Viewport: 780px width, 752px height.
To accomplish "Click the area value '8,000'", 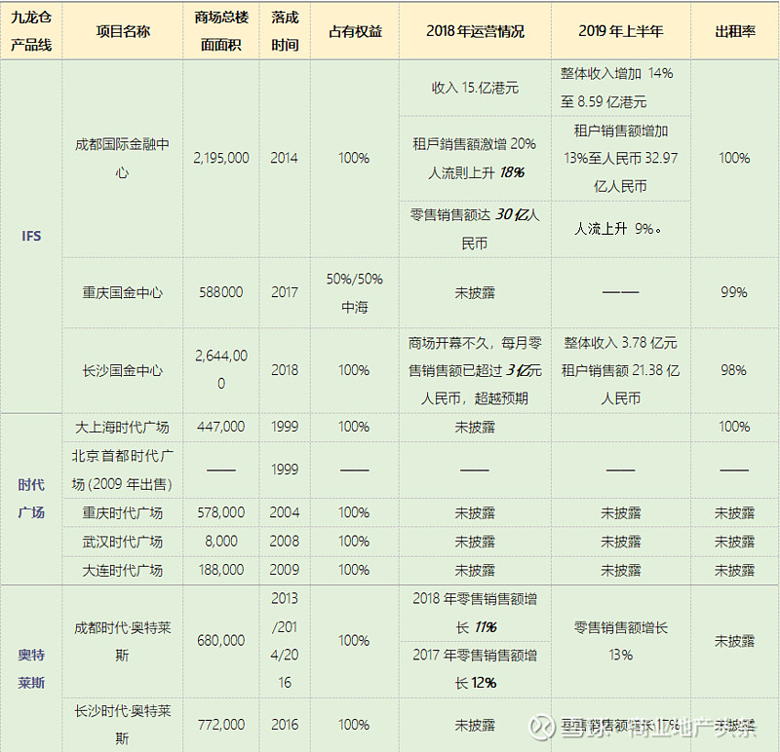I will click(221, 542).
